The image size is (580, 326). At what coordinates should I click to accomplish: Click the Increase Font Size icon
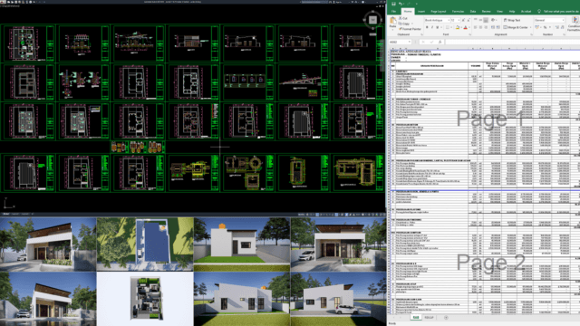(x=463, y=20)
